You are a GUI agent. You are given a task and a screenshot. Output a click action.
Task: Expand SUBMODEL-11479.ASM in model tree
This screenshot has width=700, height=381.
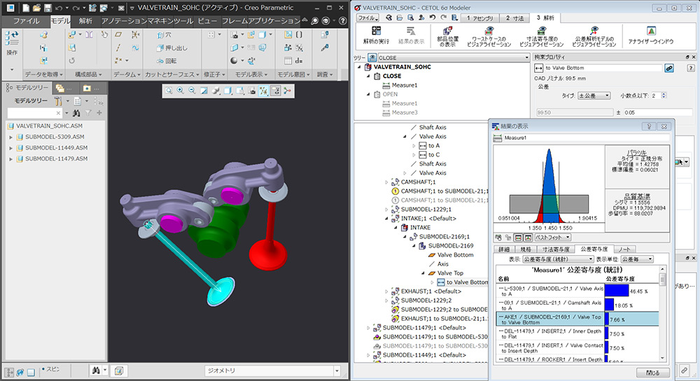10,159
